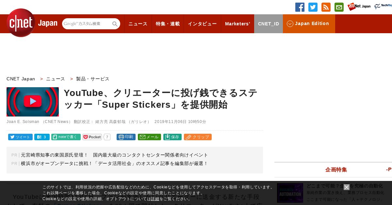Image resolution: width=392 pixels, height=205 pixels.
Task: Save the article to Pocket
Action: click(x=92, y=137)
